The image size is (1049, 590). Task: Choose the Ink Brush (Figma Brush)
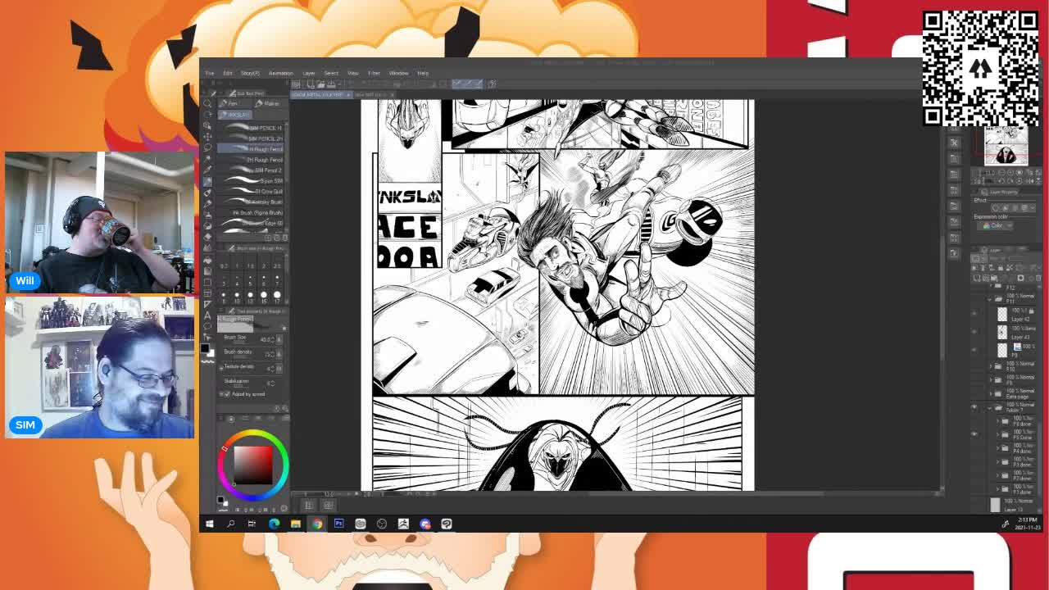(251, 212)
